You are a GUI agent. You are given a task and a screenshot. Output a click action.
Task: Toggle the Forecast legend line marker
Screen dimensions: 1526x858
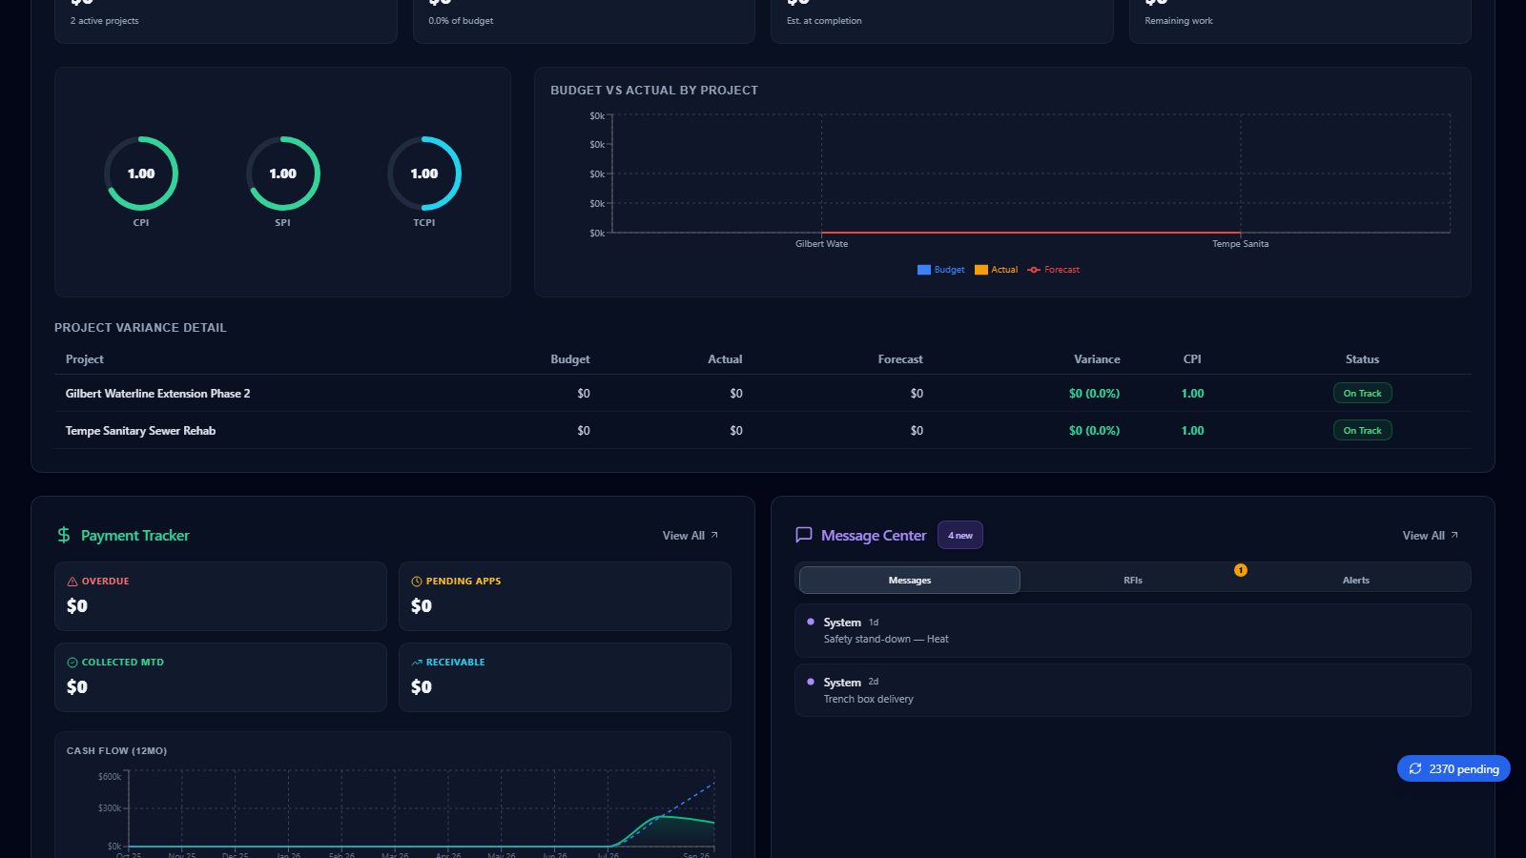click(1034, 270)
